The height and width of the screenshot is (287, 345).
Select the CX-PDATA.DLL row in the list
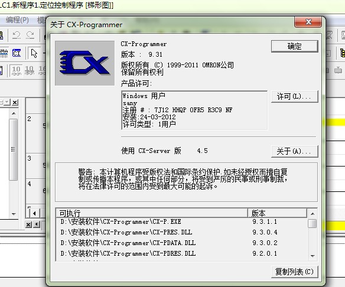tap(181, 243)
